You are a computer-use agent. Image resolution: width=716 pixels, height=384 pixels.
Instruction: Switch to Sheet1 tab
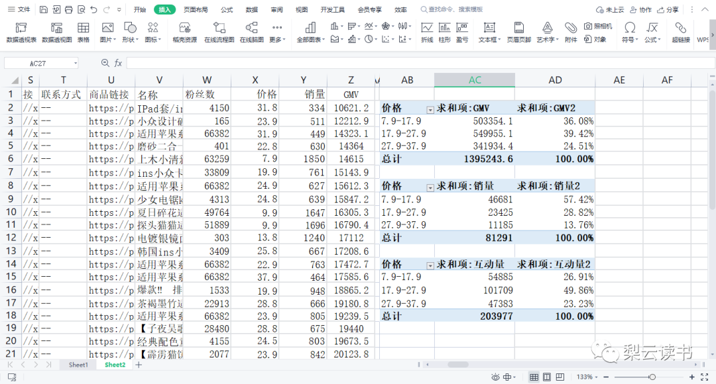[78, 365]
